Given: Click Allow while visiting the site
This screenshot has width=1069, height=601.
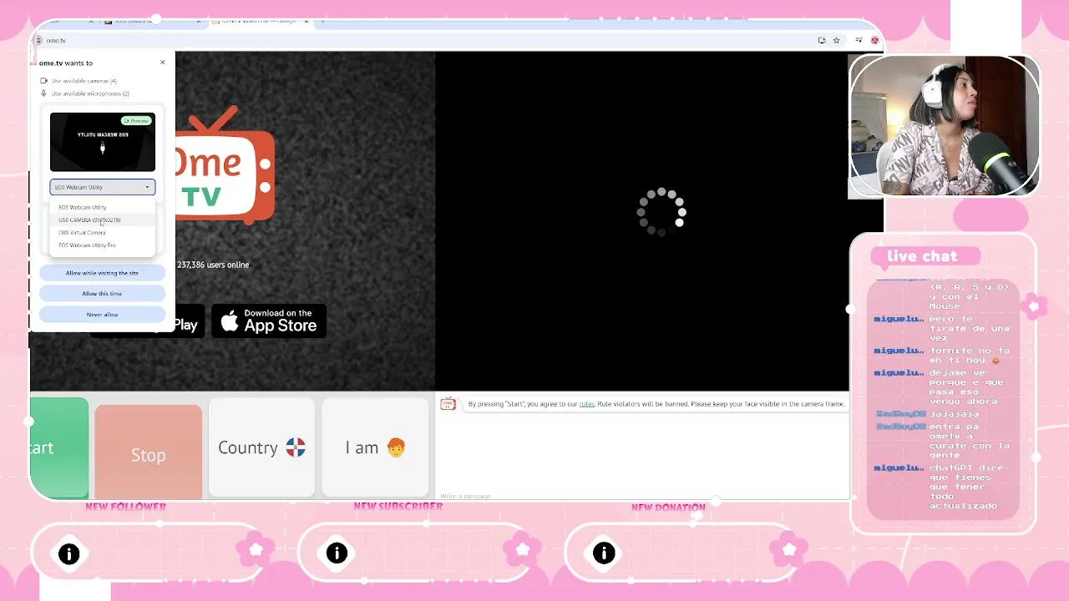Looking at the screenshot, I should [102, 273].
